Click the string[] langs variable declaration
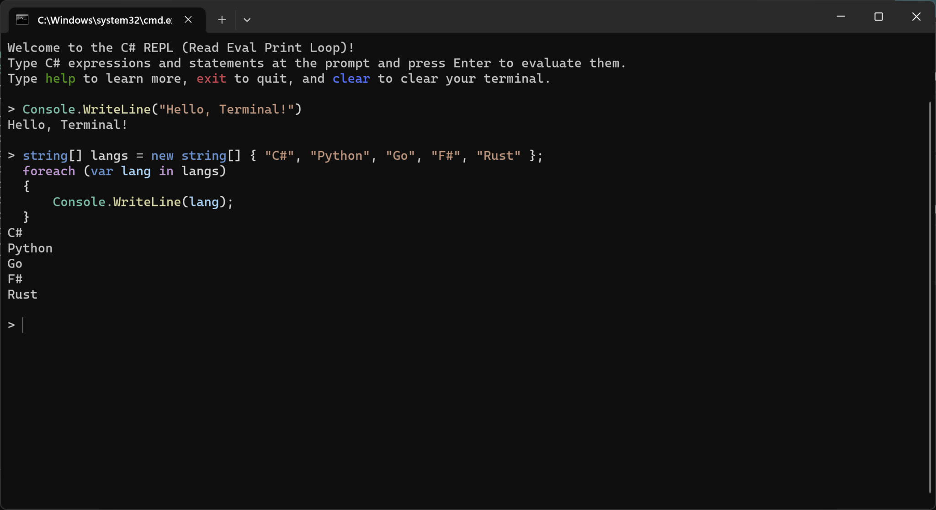936x510 pixels. coord(75,155)
